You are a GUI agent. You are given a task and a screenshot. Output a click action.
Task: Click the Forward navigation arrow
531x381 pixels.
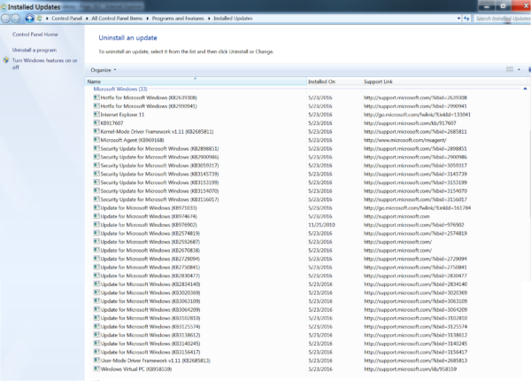click(15, 19)
